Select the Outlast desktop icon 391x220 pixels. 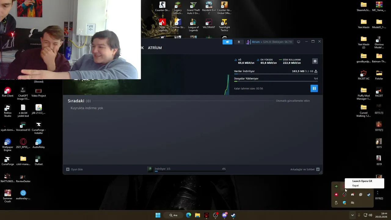[38, 161]
